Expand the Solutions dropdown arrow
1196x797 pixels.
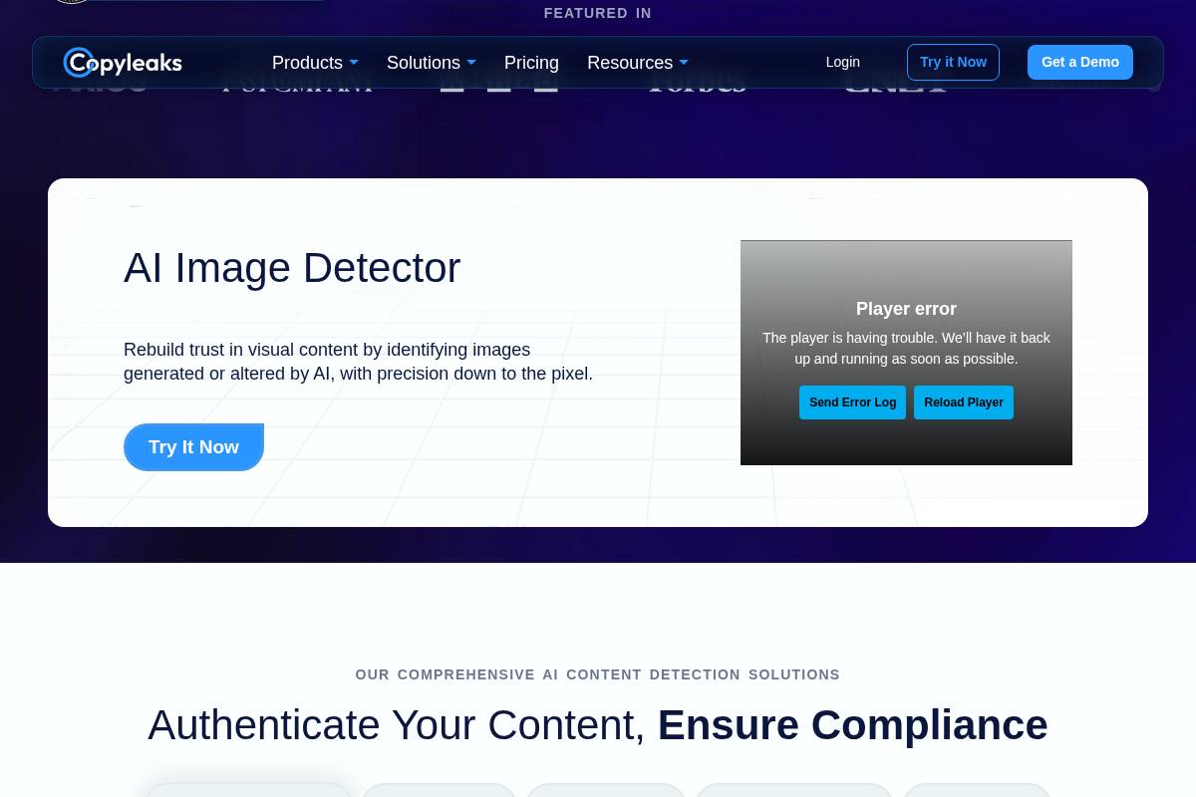click(470, 62)
